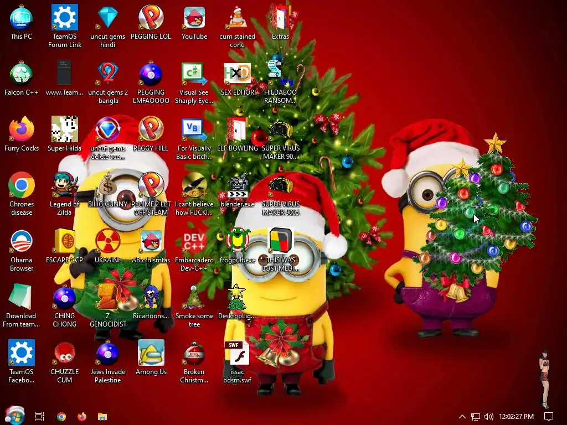This screenshot has width=567, height=425.
Task: Open File Explorer from the taskbar
Action: pyautogui.click(x=102, y=416)
